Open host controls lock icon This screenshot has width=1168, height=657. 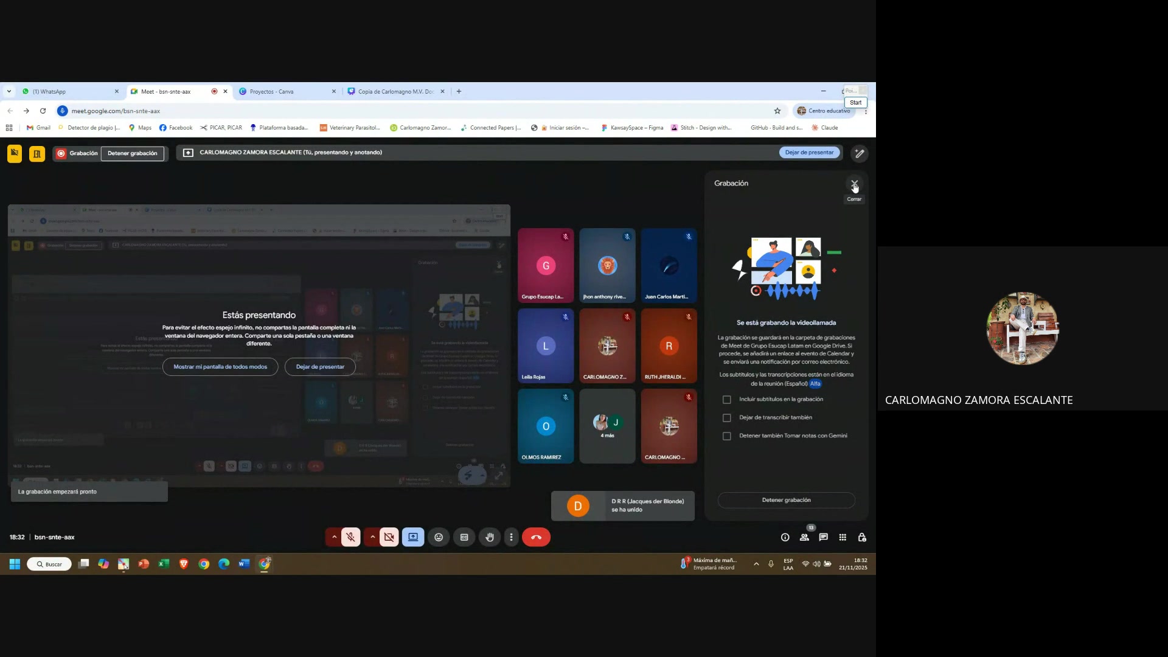pos(862,537)
